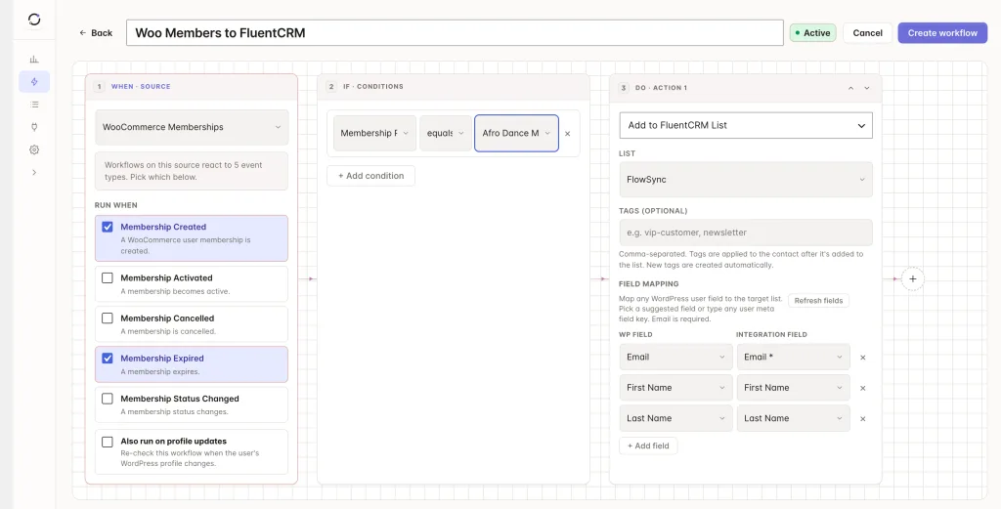Open the WP Field Last Name dropdown
This screenshot has width=1001, height=509.
(x=676, y=418)
